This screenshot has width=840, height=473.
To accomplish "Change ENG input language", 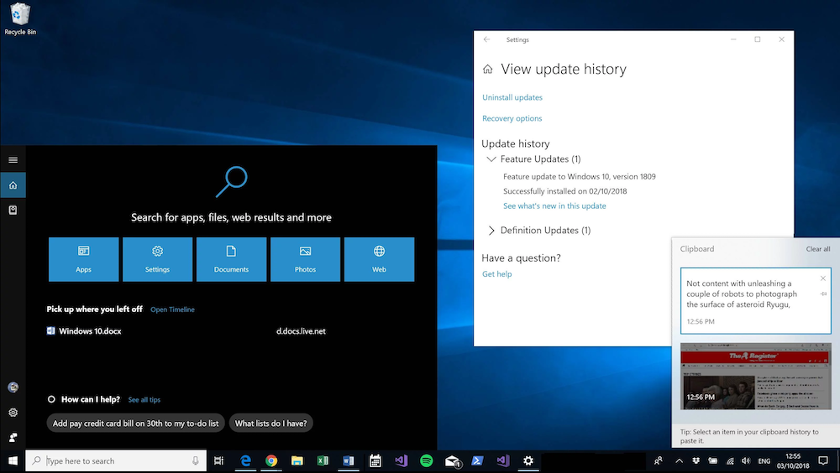I will tap(764, 461).
